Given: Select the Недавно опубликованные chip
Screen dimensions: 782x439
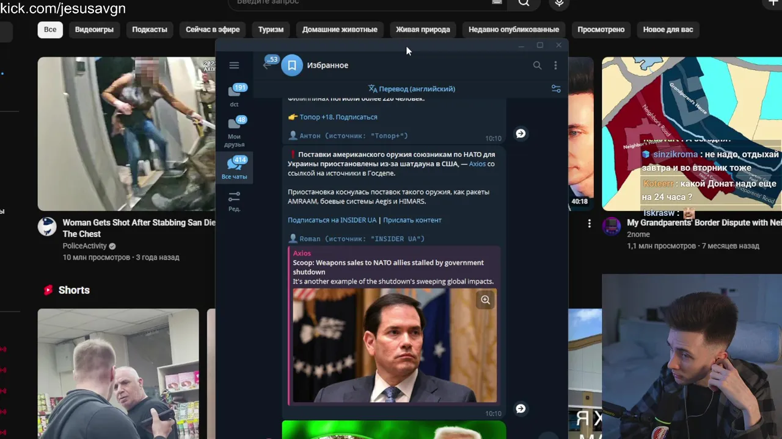Looking at the screenshot, I should coord(514,29).
